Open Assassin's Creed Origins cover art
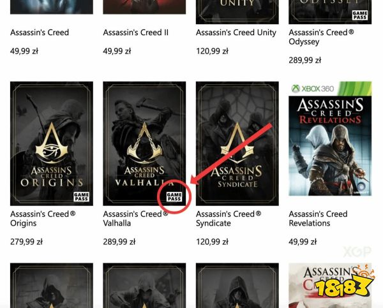The width and height of the screenshot is (383, 308). [52, 143]
